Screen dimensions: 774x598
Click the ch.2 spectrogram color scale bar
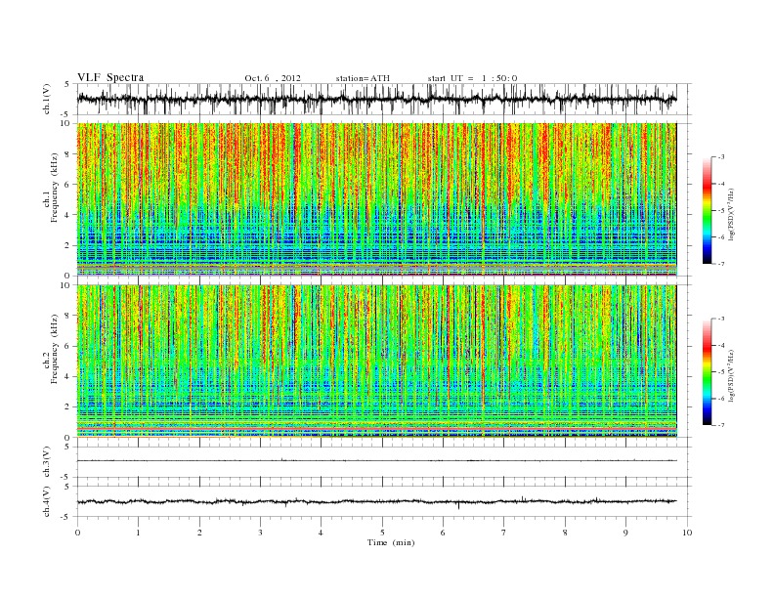coord(707,371)
